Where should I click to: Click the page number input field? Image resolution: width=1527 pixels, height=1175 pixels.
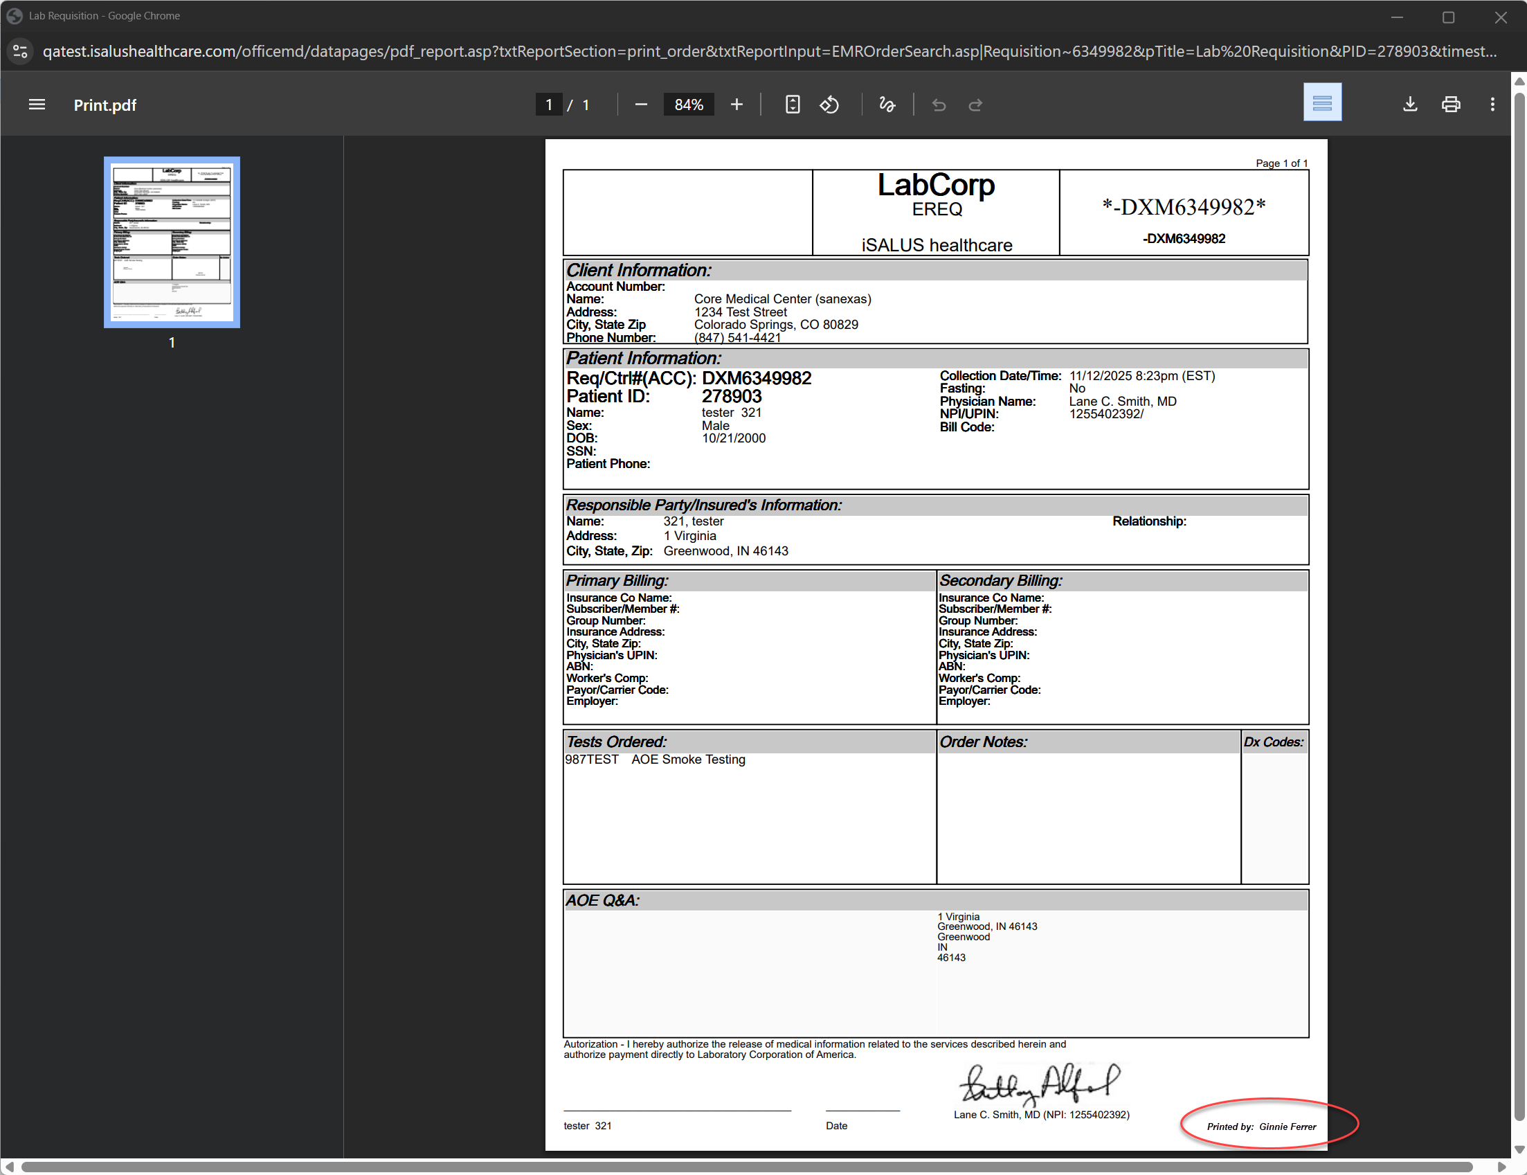click(x=549, y=105)
